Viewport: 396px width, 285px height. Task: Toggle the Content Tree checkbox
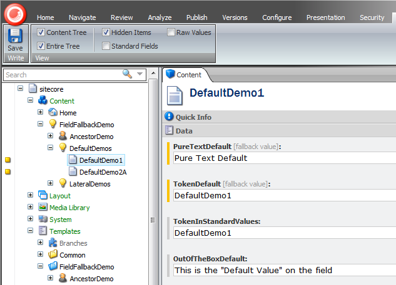pyautogui.click(x=41, y=32)
